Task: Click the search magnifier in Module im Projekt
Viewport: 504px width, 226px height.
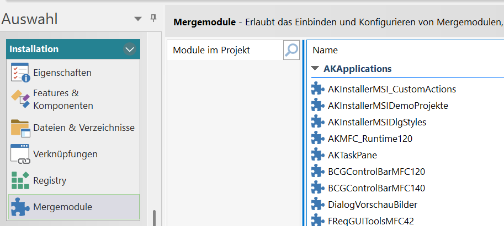Action: (291, 50)
